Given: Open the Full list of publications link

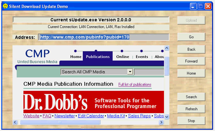Looking at the screenshot, I should [x=135, y=84].
